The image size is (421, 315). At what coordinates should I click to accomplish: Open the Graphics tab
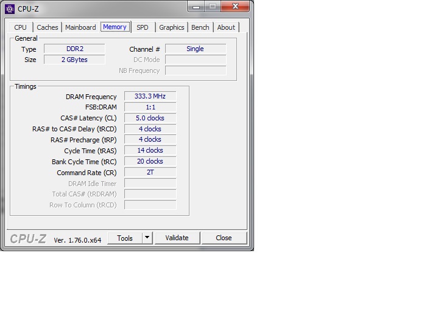pos(172,27)
